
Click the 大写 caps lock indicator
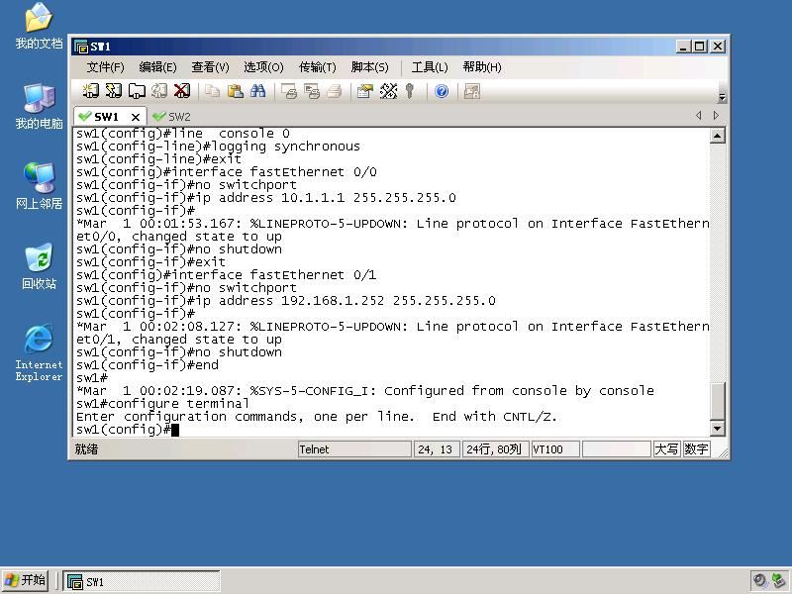pyautogui.click(x=666, y=449)
